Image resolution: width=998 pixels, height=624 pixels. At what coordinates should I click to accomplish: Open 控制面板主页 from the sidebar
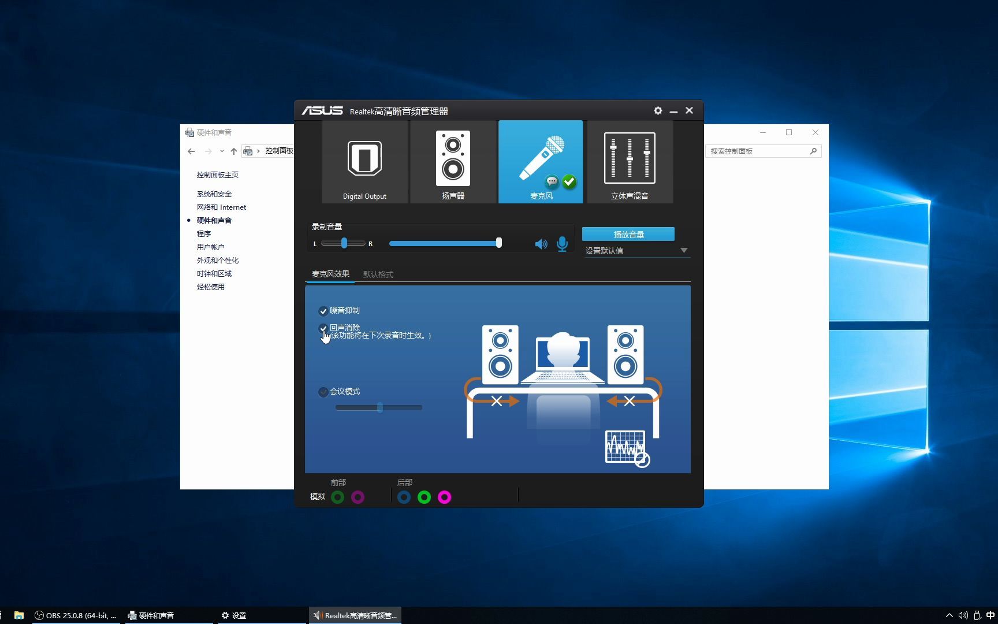pos(217,174)
